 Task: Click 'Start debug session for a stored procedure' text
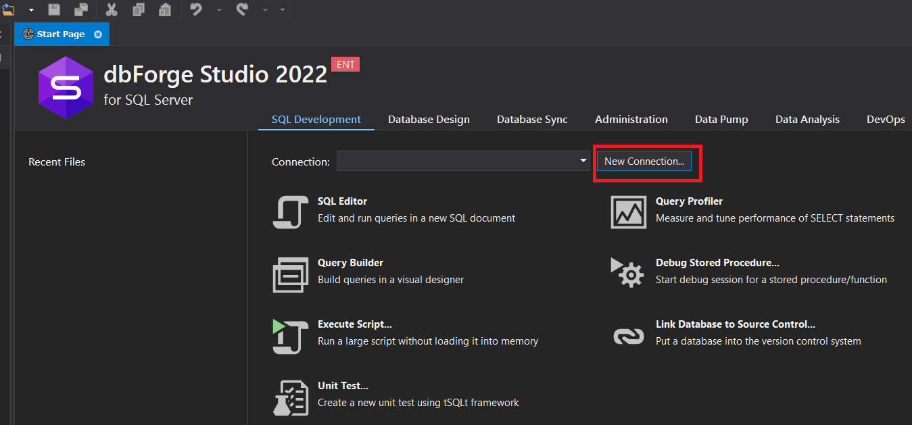[771, 280]
